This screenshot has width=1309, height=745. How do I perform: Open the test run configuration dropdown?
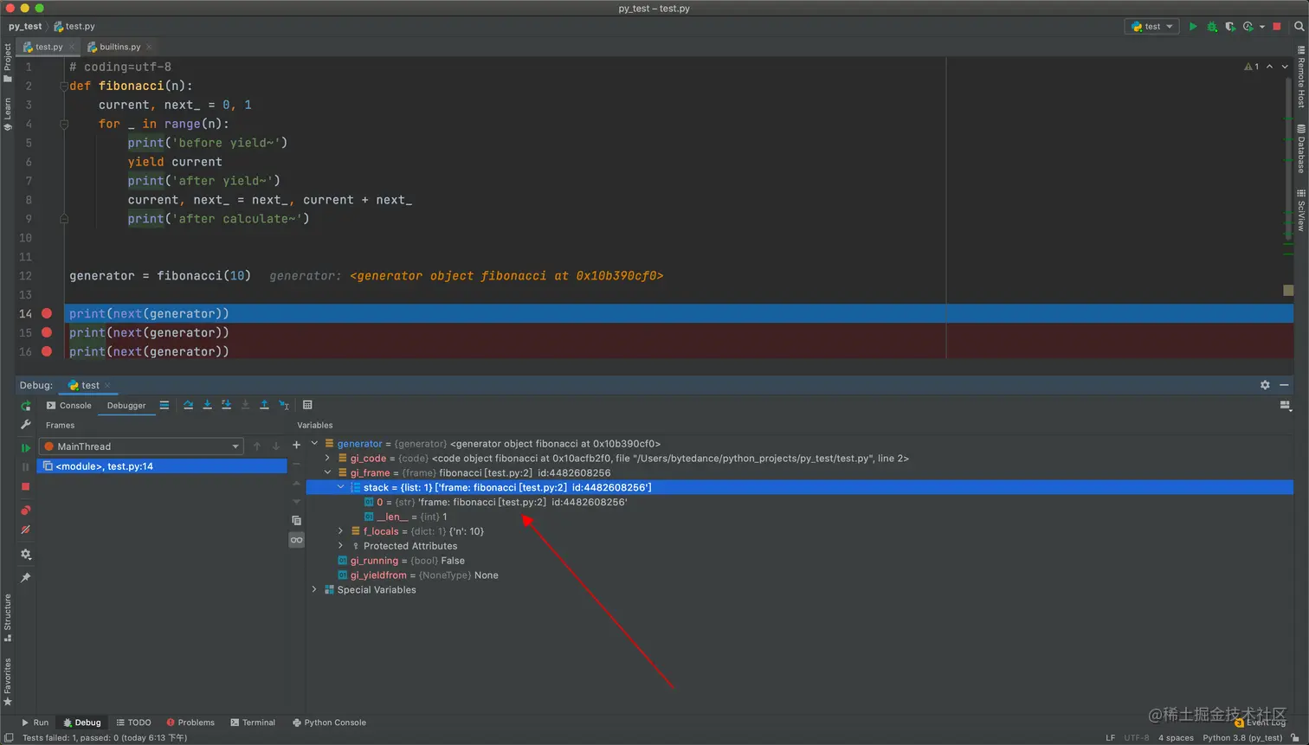[1151, 27]
